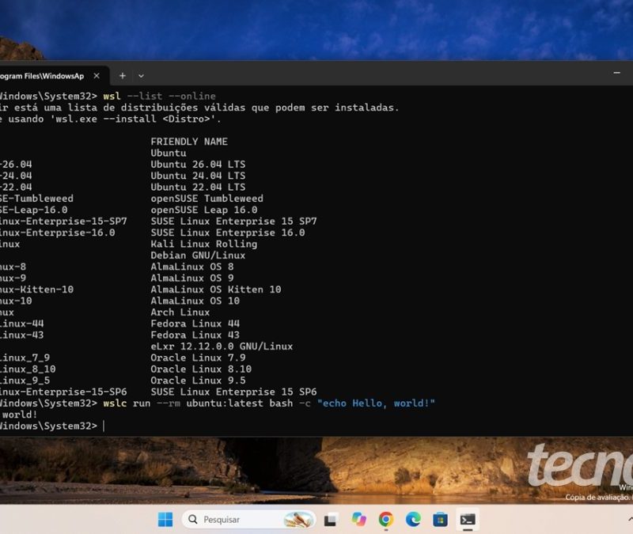Click the 'Fedora Linux 44' line
The height and width of the screenshot is (534, 633).
click(195, 324)
